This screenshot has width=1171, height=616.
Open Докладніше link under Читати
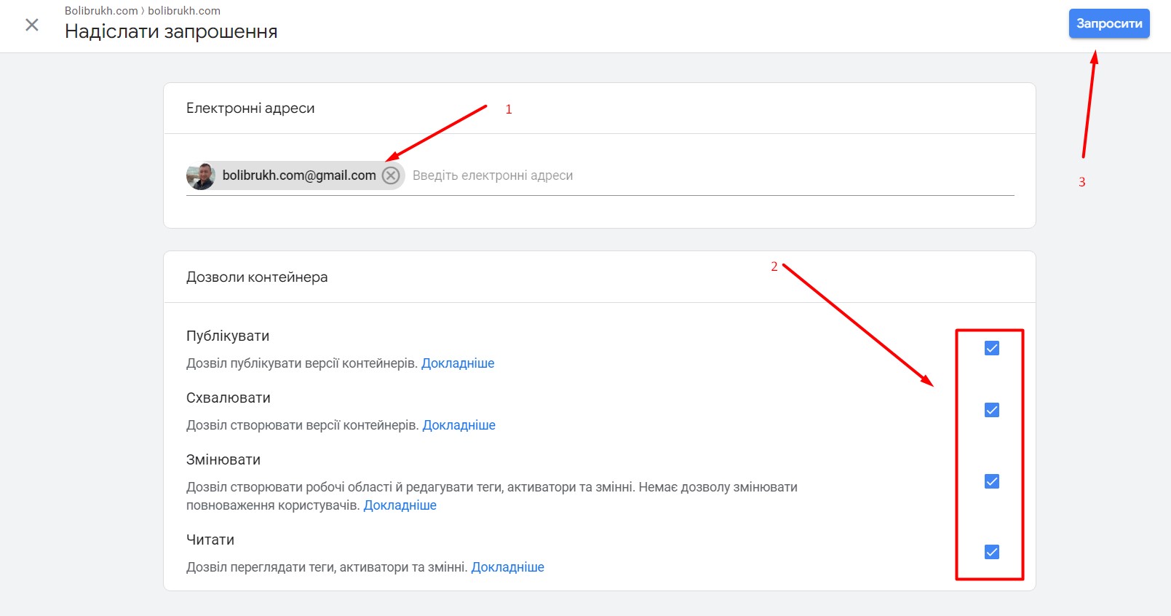tap(508, 567)
